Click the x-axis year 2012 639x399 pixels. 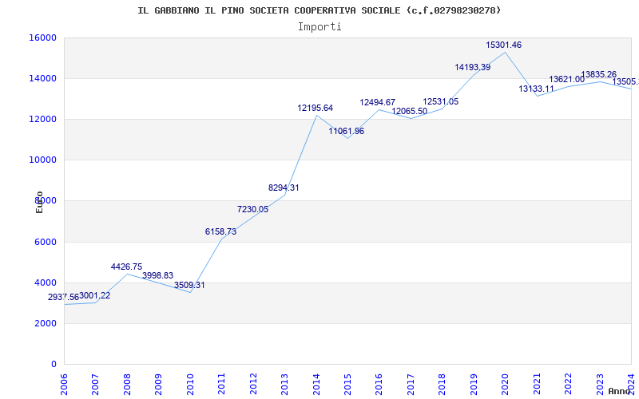coord(253,384)
